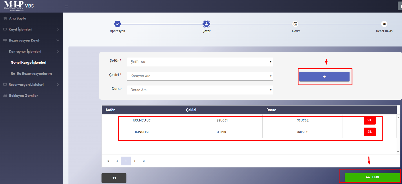402x184 pixels.
Task: Expand Kayıt İşlemleri sidebar menu
Action: [31, 29]
